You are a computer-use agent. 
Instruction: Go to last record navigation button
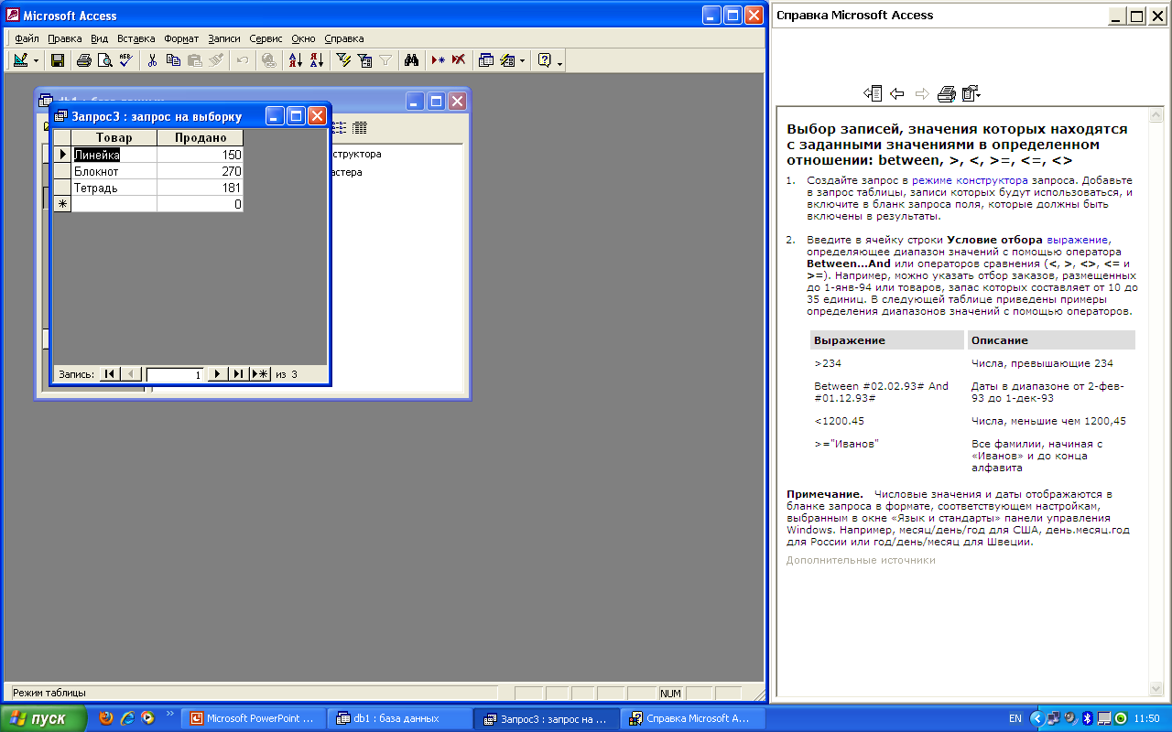[x=238, y=374]
